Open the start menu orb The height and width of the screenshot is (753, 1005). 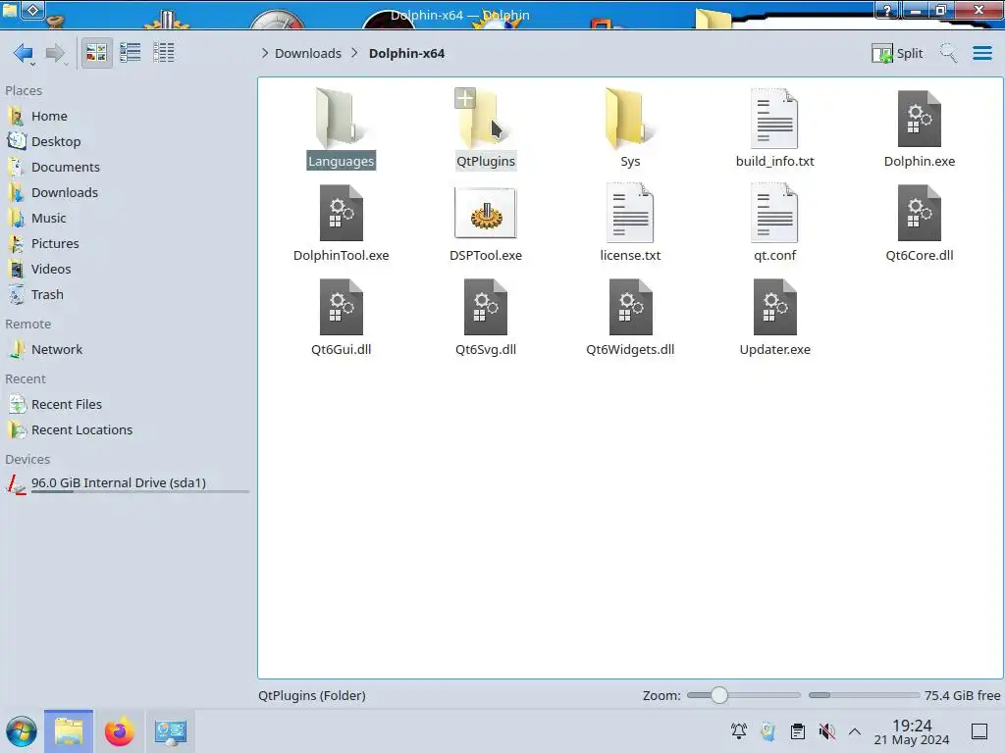[22, 731]
